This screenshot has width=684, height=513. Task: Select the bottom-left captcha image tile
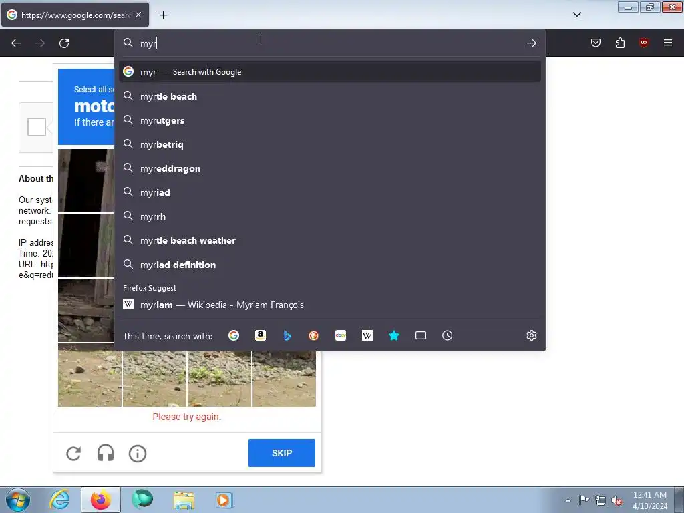click(x=90, y=375)
